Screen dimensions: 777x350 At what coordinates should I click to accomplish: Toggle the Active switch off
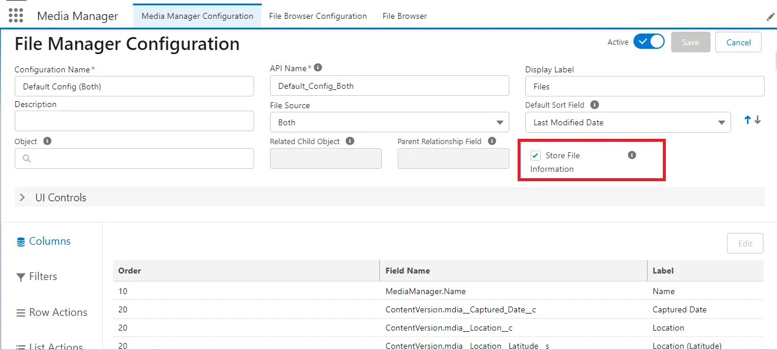[649, 41]
